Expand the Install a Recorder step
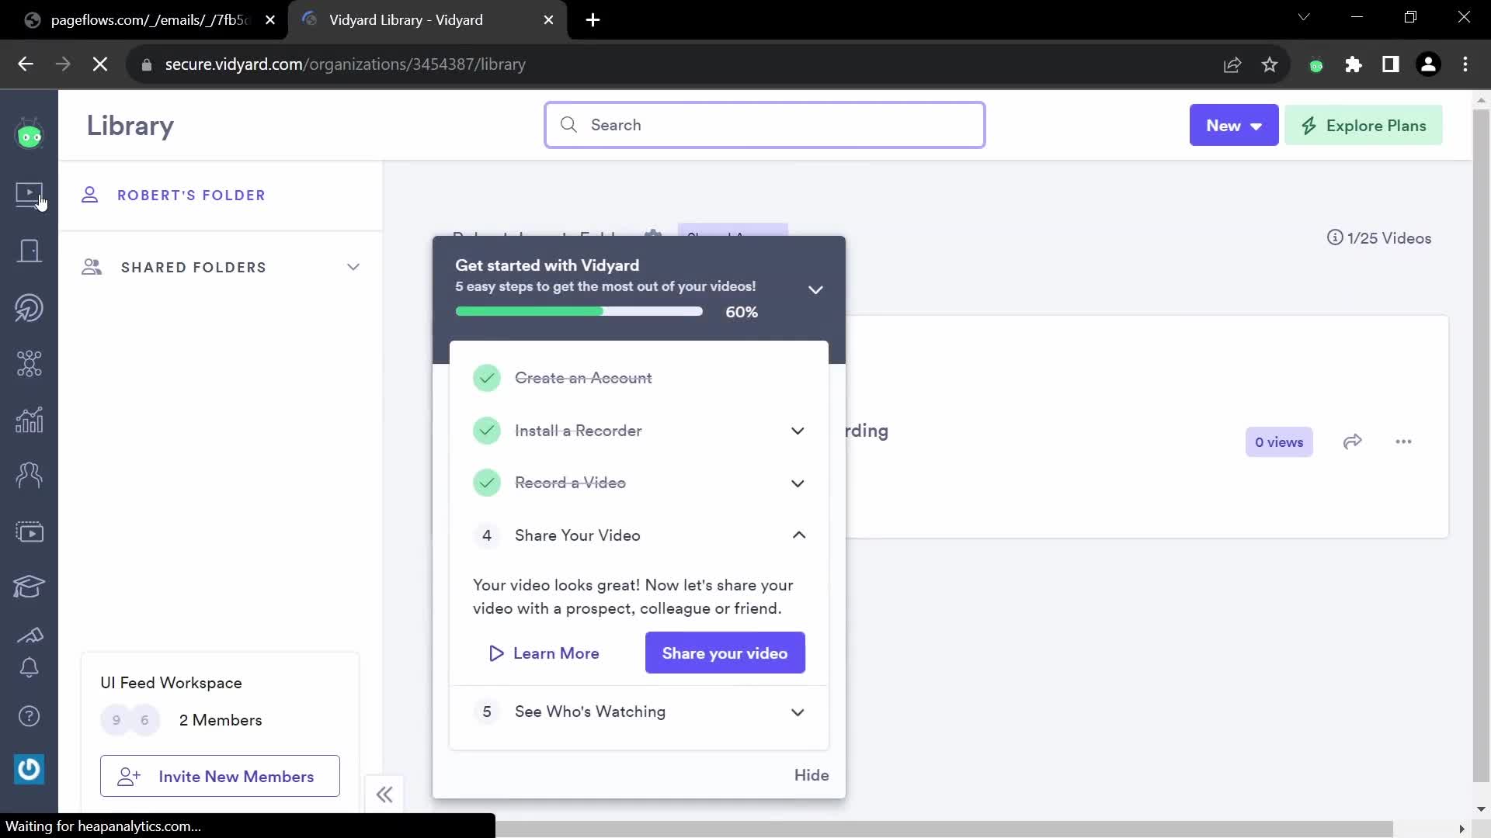The width and height of the screenshot is (1491, 838). 798,431
